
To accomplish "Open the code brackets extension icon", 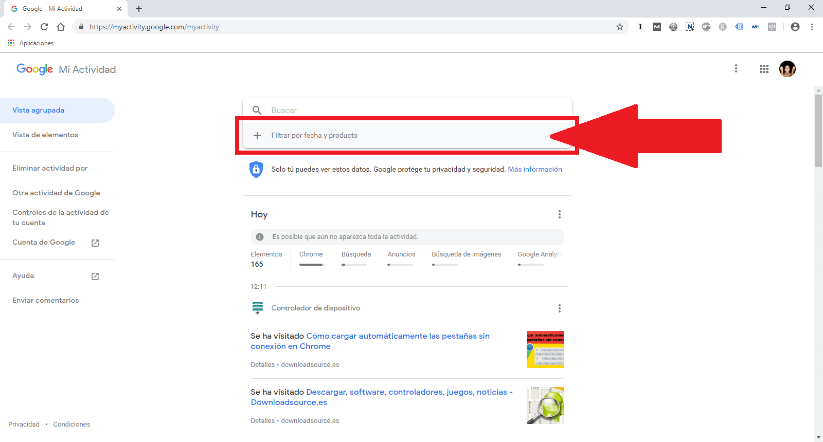I will click(x=772, y=27).
